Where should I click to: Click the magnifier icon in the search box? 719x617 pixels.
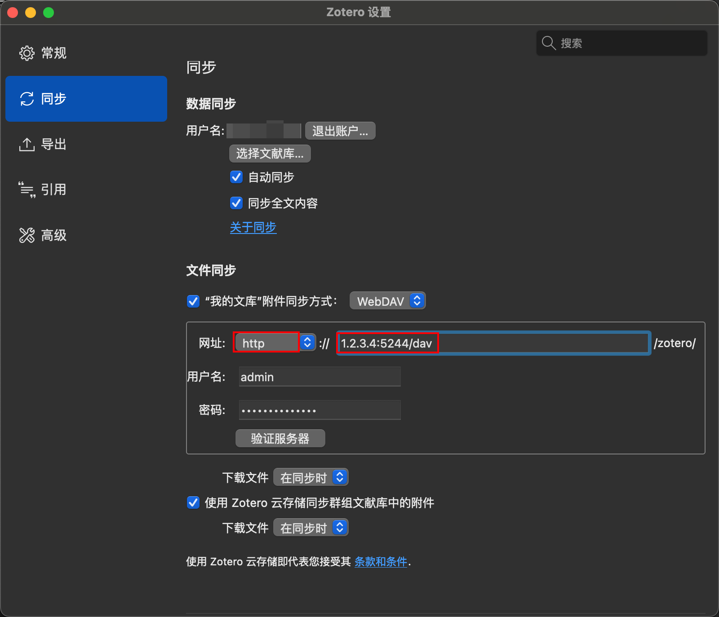pos(549,43)
